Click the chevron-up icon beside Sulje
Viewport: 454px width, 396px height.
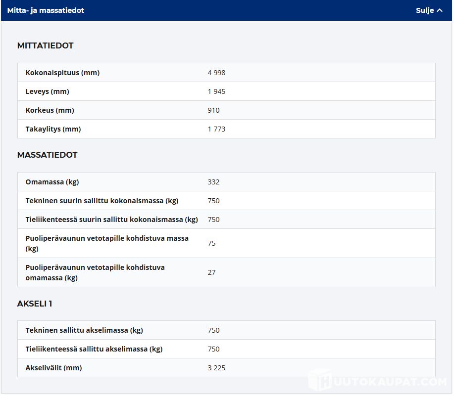(x=440, y=10)
